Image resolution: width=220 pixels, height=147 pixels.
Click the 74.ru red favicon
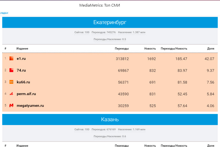[x=11, y=70]
